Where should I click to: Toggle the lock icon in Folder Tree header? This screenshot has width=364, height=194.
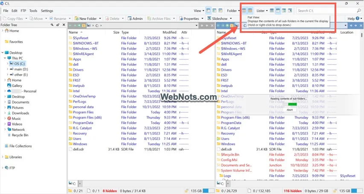58,25
